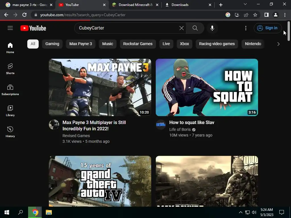Click the Life of Boris channel avatar
Screen dimensions: 291x218
(161, 125)
